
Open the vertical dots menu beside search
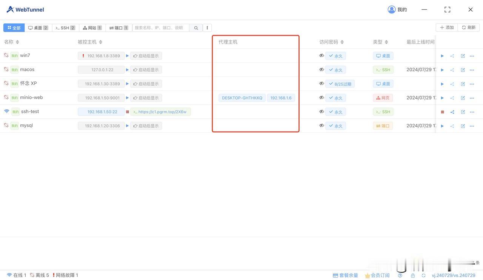point(207,28)
